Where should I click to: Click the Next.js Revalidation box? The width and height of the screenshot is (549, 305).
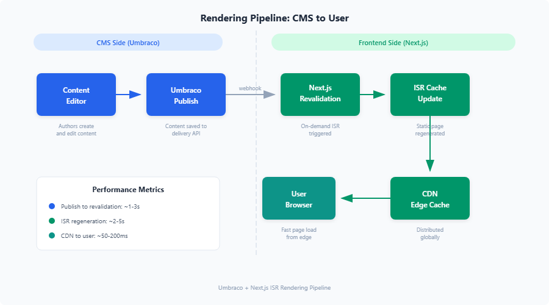320,95
